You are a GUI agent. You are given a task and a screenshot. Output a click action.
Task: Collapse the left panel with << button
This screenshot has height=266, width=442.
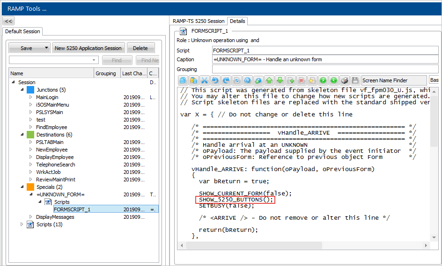coord(8,21)
